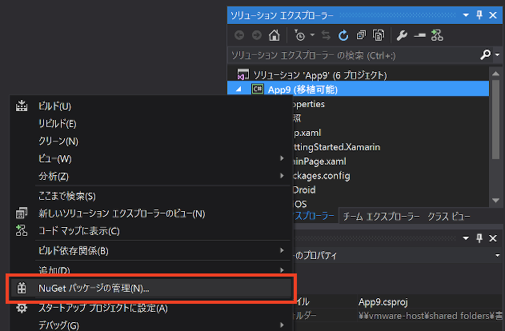Image resolution: width=505 pixels, height=331 pixels.
Task: Select the GettingStarted.Xamarin item
Action: [x=336, y=147]
